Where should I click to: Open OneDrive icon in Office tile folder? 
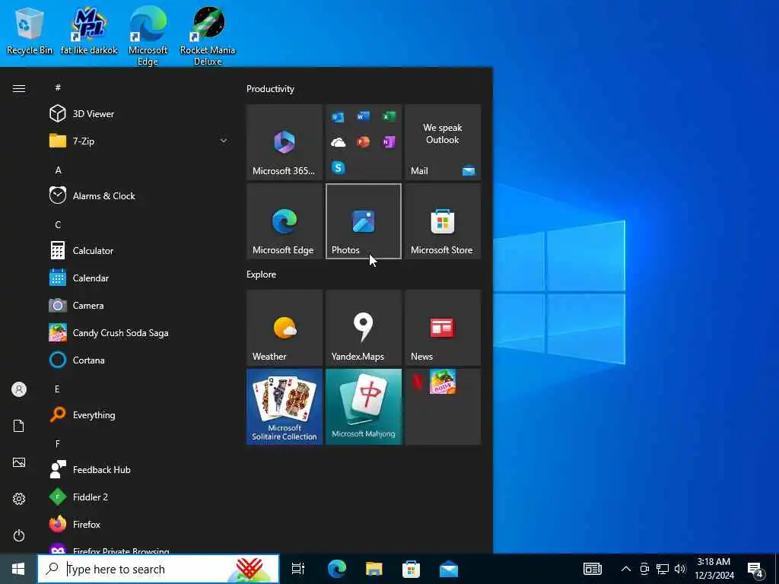[x=338, y=142]
